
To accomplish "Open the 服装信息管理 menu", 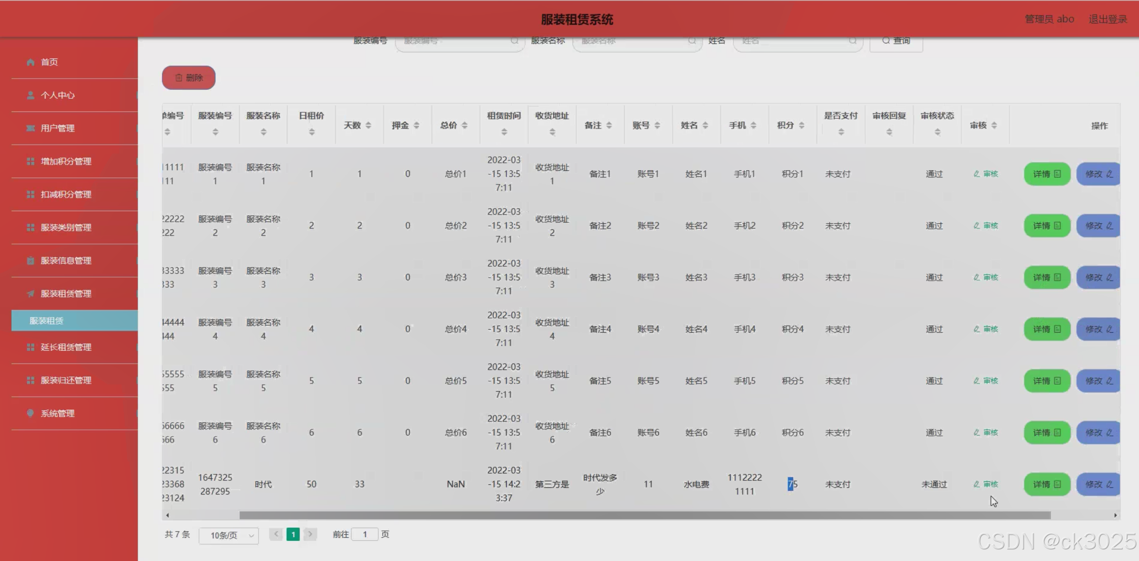I will [x=66, y=261].
